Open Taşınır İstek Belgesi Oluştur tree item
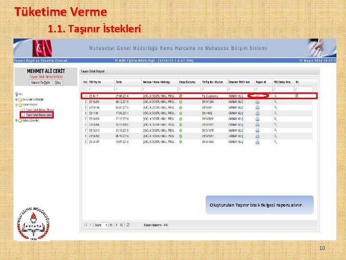 pyautogui.click(x=40, y=110)
